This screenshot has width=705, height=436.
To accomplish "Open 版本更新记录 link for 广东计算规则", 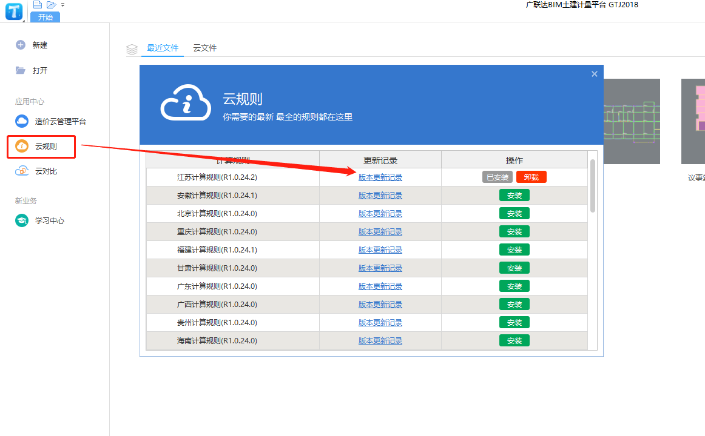I will (380, 286).
